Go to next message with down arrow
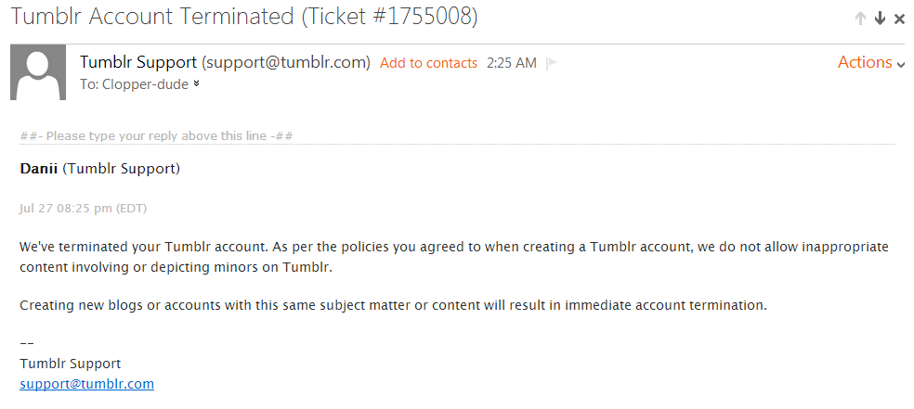The image size is (914, 409). (x=880, y=18)
